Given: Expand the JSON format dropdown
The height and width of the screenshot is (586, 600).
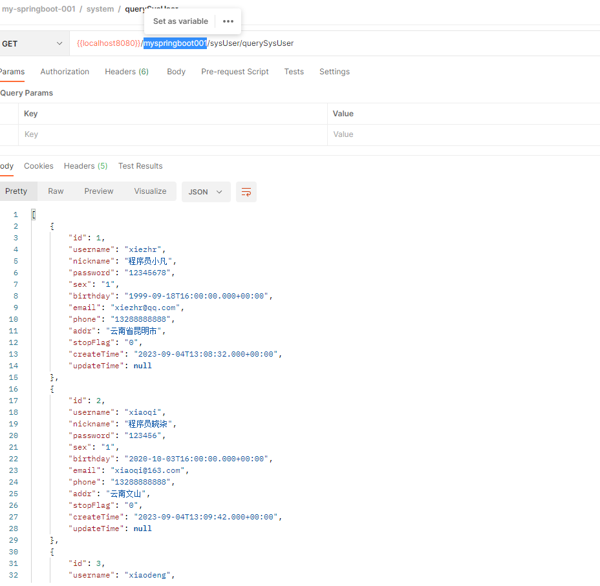Looking at the screenshot, I should tap(206, 192).
